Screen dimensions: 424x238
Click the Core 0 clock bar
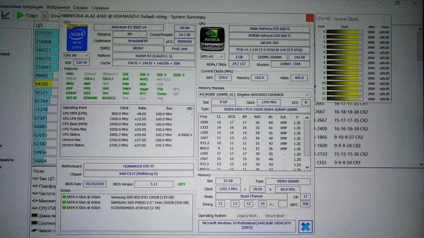pos(344,32)
